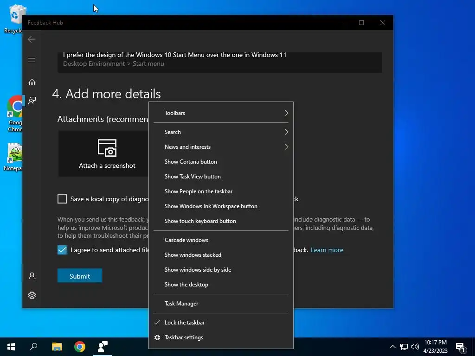The width and height of the screenshot is (475, 356).
Task: Open the clock showing 10:17 PM
Action: coord(435,347)
